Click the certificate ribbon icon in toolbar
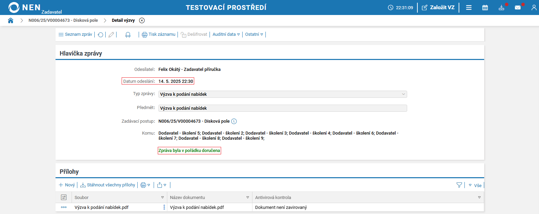The width and height of the screenshot is (539, 214). point(128,35)
